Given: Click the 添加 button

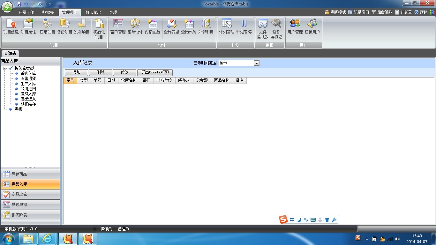Looking at the screenshot, I should pyautogui.click(x=76, y=72).
